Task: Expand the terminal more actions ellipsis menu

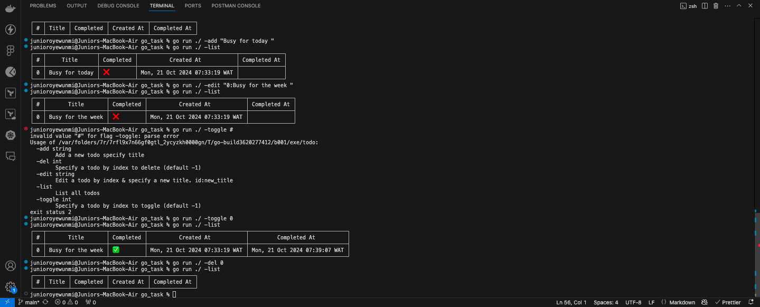Action: pyautogui.click(x=727, y=6)
